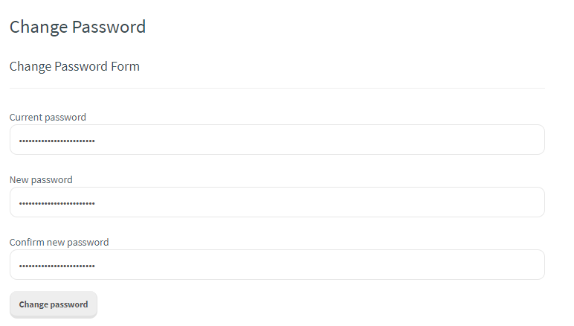The image size is (574, 326).
Task: Click the masked dots in New password
Action: 57,203
